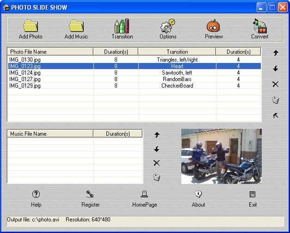Remove music file with X icon
Screen dimensions: 290x233
pos(157,163)
